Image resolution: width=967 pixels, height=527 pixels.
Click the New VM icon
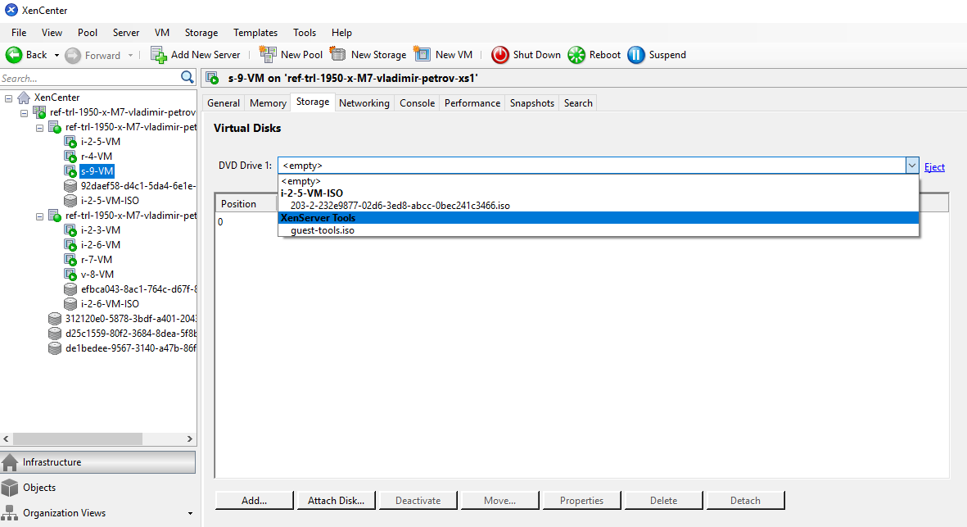click(x=422, y=54)
